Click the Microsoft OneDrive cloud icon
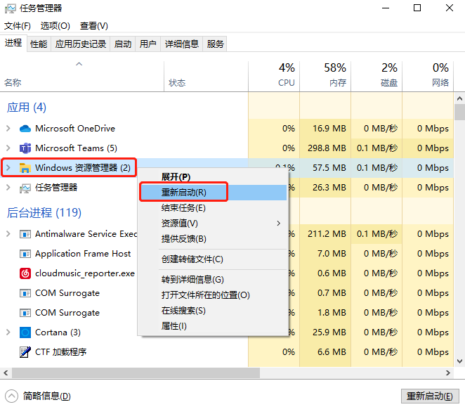Viewport: 465px width, 407px height. [25, 129]
